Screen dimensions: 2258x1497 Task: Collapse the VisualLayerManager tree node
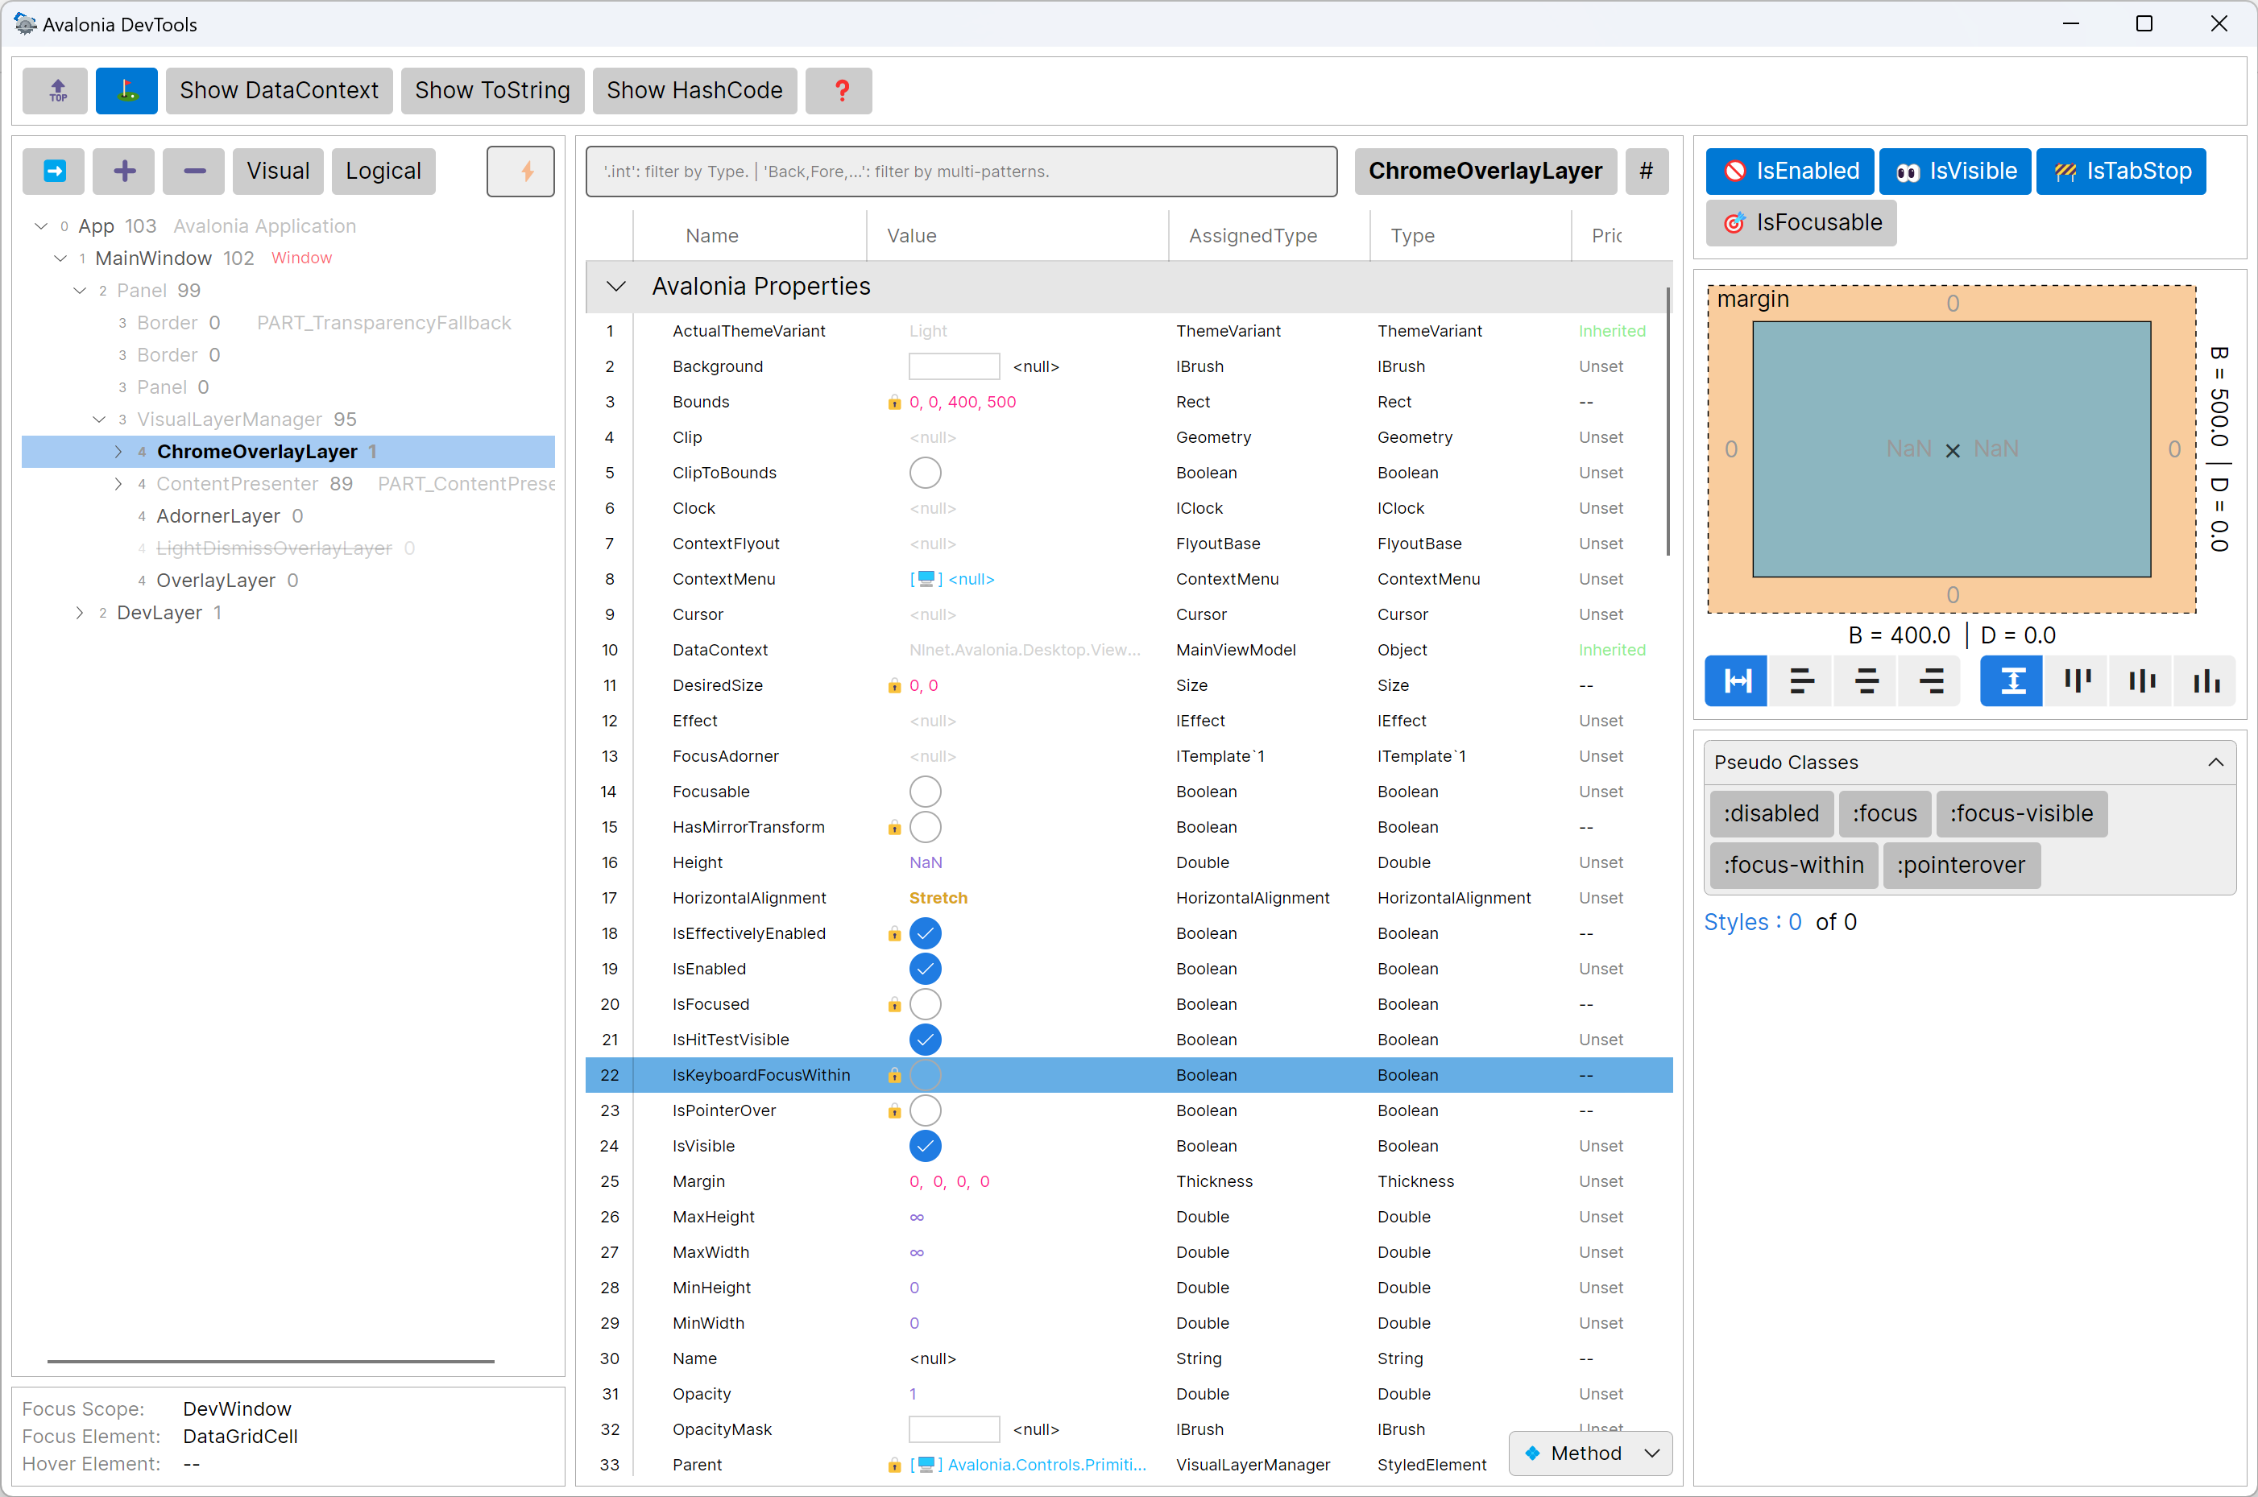98,419
